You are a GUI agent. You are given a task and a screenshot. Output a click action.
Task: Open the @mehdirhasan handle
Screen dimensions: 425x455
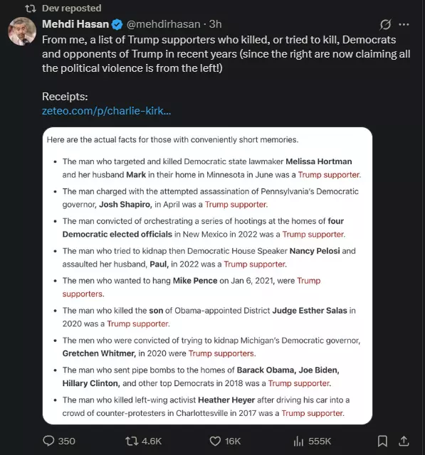[x=163, y=24]
